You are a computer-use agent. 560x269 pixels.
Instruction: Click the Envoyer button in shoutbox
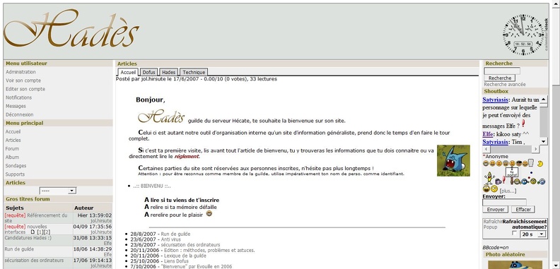496,210
